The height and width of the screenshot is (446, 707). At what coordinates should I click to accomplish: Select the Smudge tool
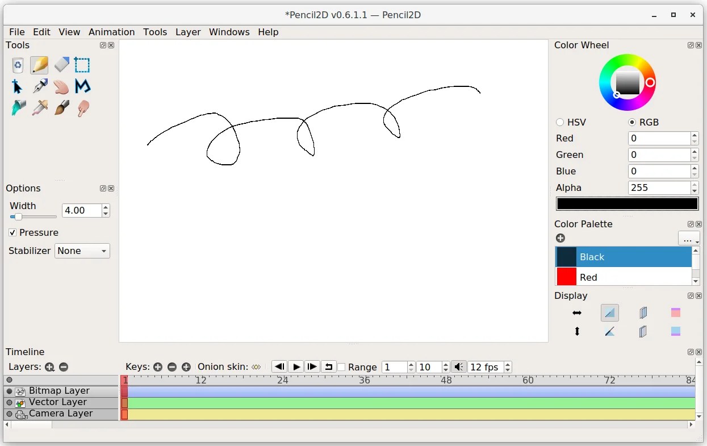[83, 108]
